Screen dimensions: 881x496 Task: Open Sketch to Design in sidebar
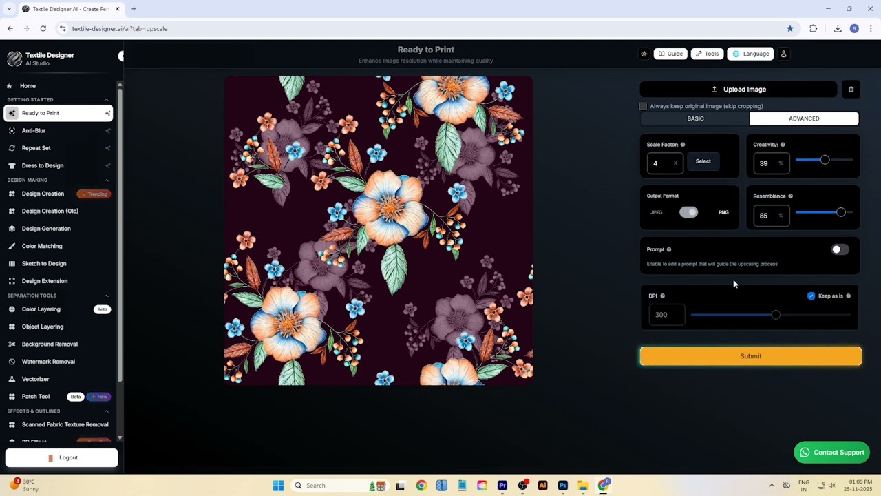pyautogui.click(x=44, y=263)
